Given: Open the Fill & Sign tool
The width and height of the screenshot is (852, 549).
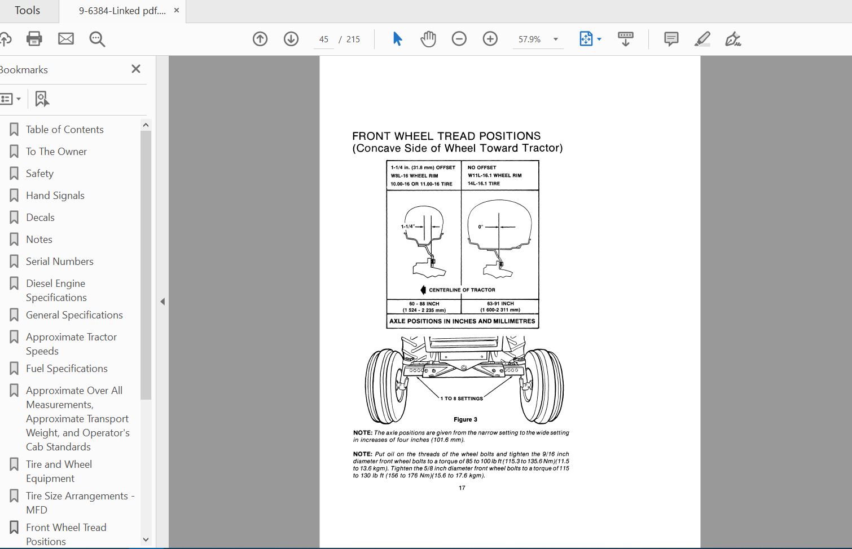Looking at the screenshot, I should pyautogui.click(x=733, y=39).
